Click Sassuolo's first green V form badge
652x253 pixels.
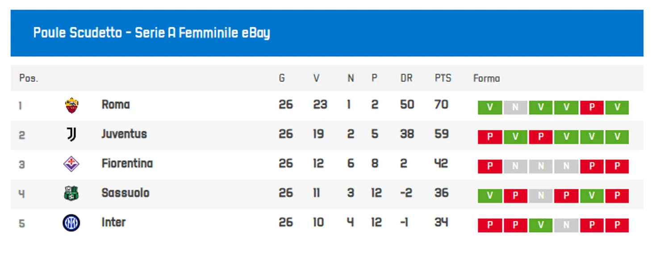pyautogui.click(x=490, y=196)
